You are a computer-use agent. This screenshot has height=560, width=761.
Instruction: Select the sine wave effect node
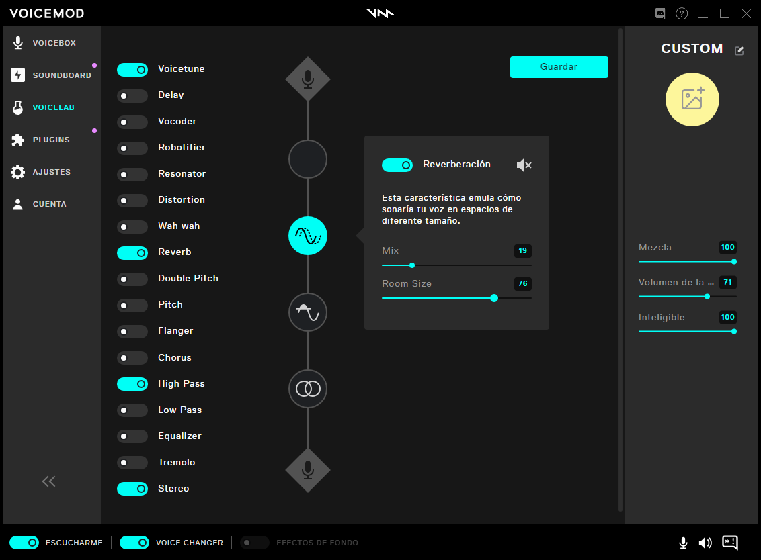coord(308,312)
